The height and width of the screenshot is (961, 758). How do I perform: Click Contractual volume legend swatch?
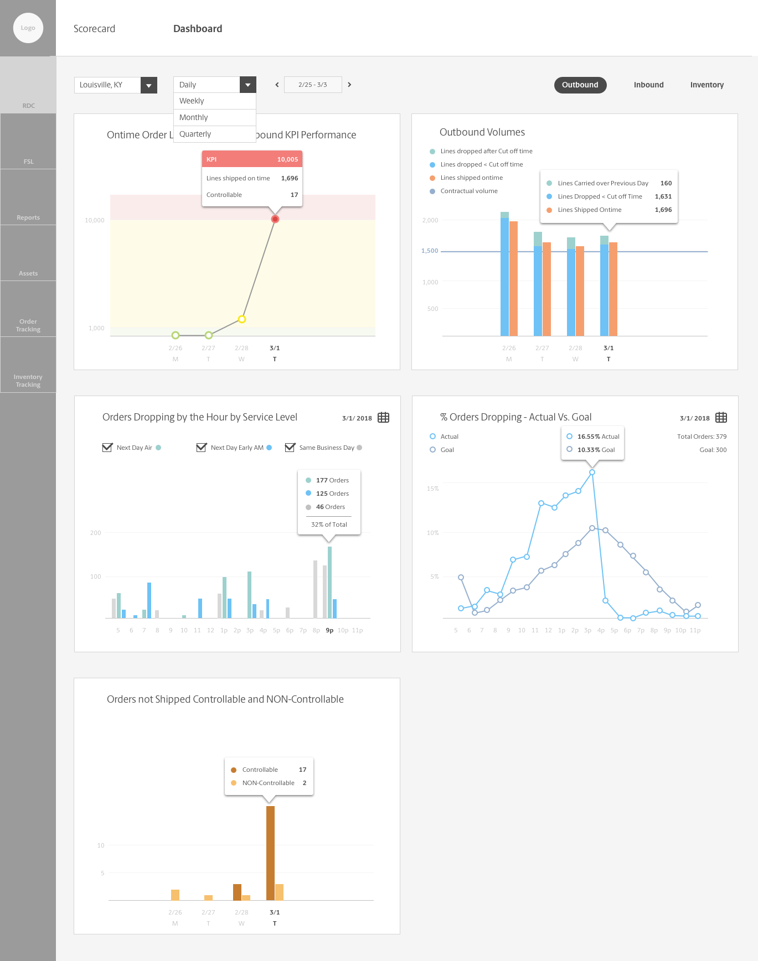(x=432, y=191)
